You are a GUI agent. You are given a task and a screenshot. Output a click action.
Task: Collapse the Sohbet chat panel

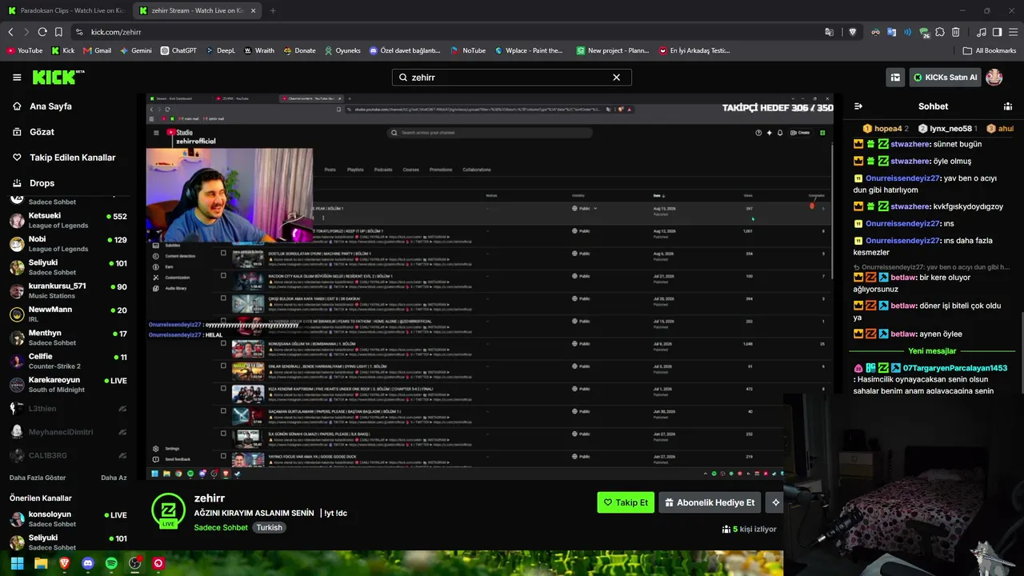coord(858,106)
